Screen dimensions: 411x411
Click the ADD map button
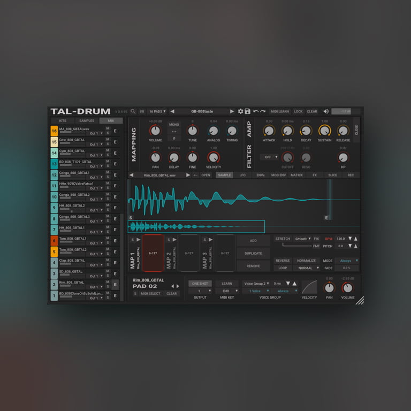(x=253, y=241)
